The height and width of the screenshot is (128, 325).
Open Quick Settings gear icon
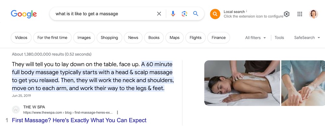pos(286,14)
